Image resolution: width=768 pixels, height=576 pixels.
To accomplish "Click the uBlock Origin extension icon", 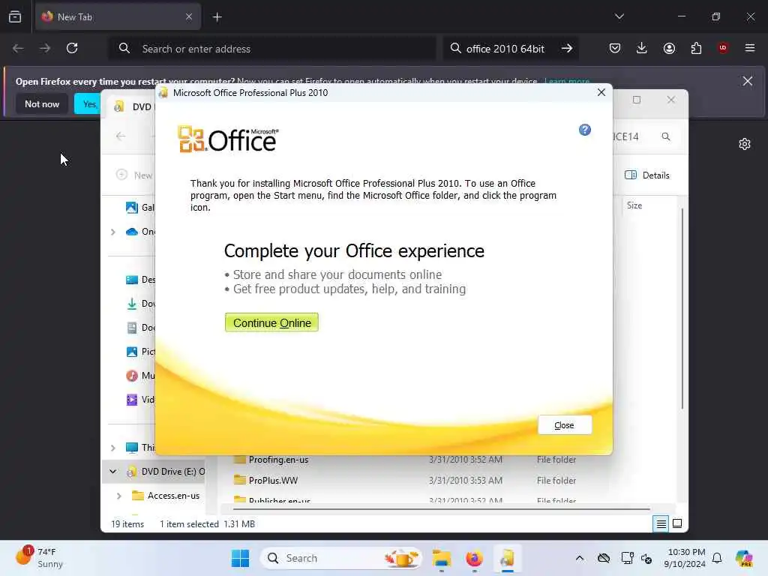I will click(723, 48).
